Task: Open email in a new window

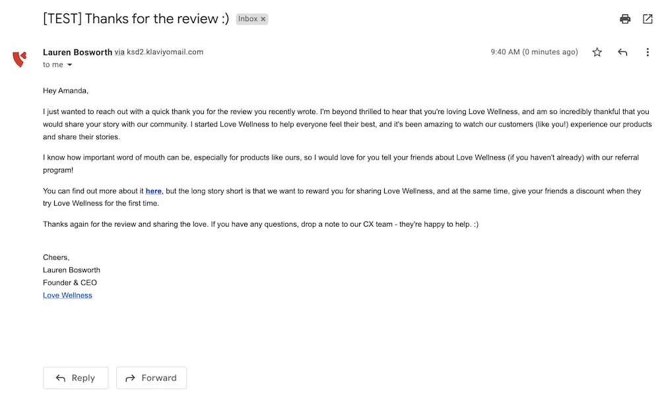Action: coord(647,19)
